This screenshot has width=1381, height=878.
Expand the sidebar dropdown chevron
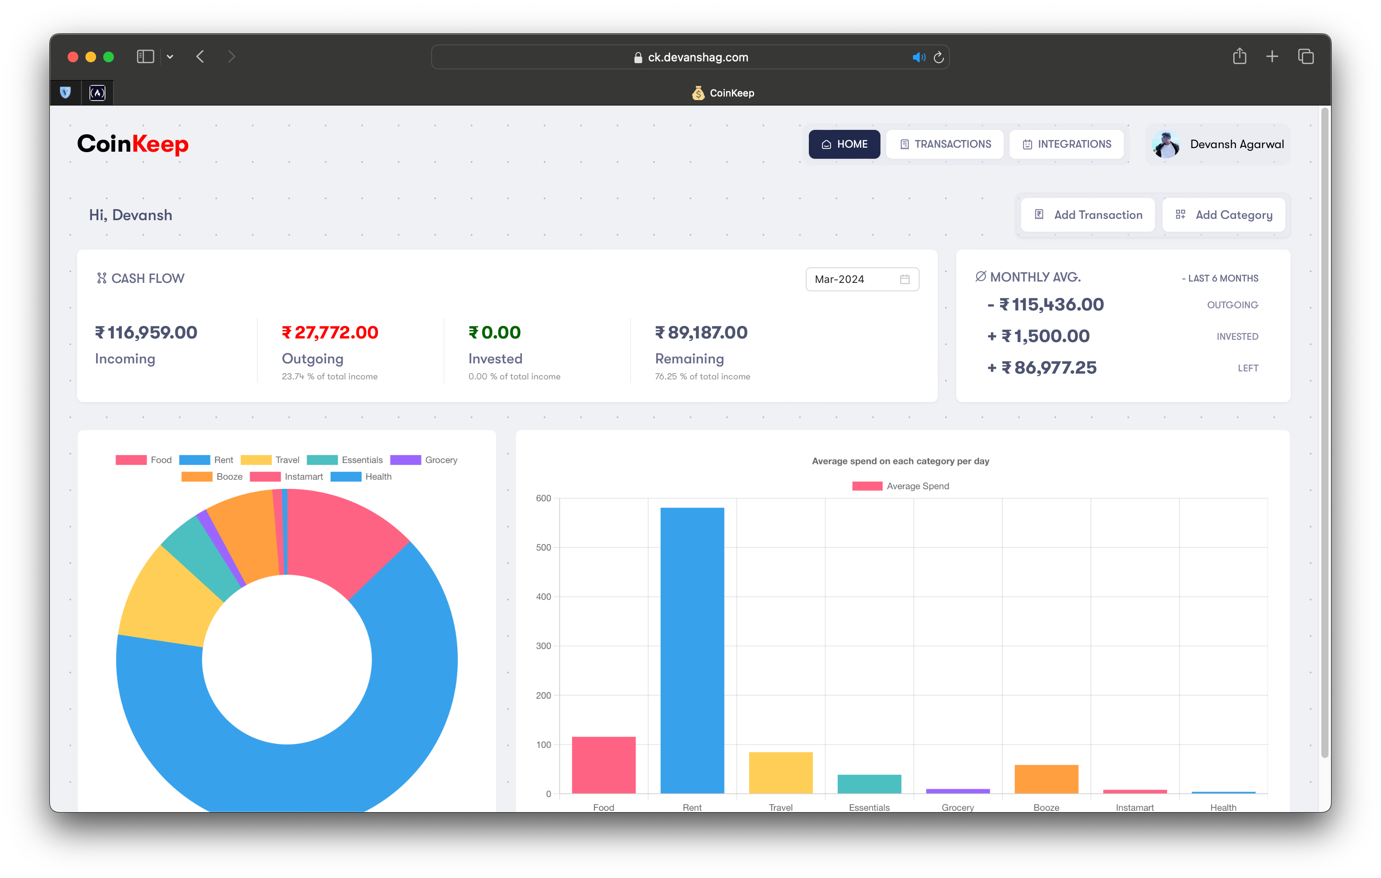pos(170,57)
